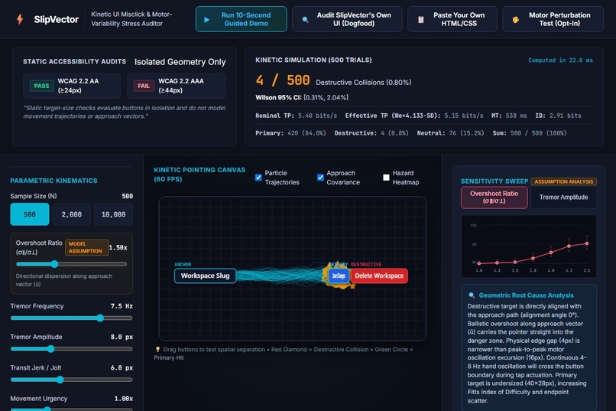Click the PARAMETRIC KINEMATICS heading

click(53, 181)
